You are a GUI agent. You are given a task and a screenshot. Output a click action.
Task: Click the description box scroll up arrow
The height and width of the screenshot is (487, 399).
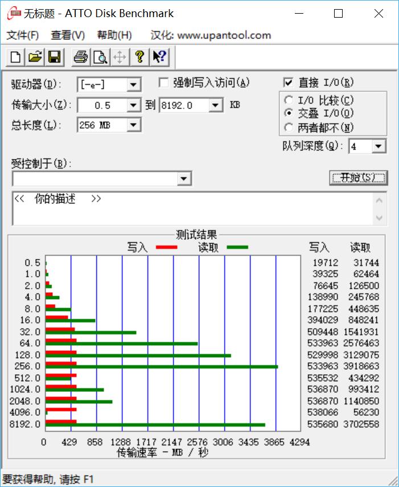pyautogui.click(x=379, y=200)
